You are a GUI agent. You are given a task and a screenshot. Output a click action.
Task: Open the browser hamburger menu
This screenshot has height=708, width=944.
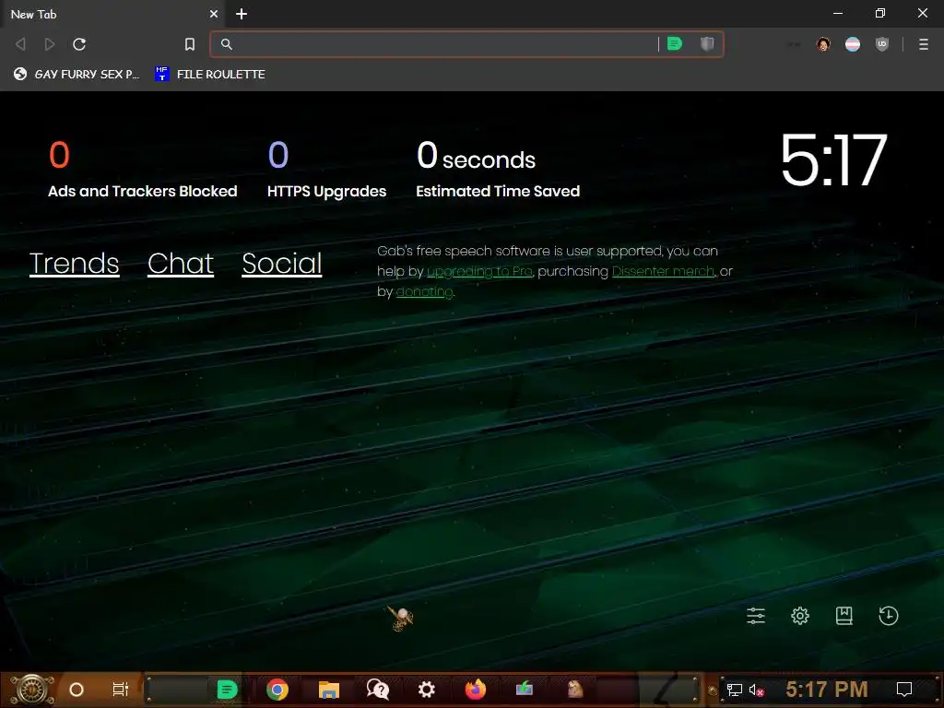[924, 44]
